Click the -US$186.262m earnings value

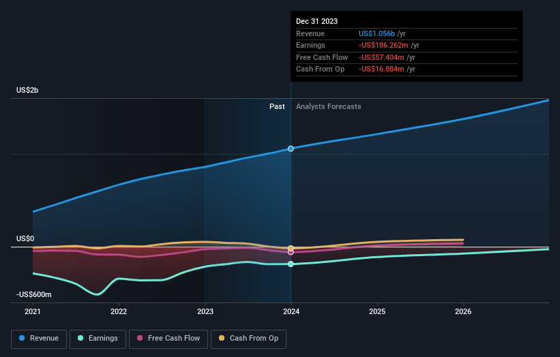(x=383, y=45)
